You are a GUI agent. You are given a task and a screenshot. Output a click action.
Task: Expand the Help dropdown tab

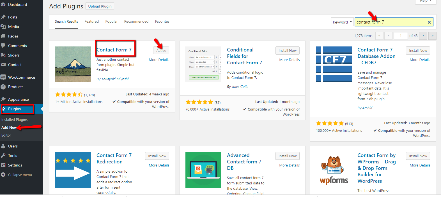426,1
